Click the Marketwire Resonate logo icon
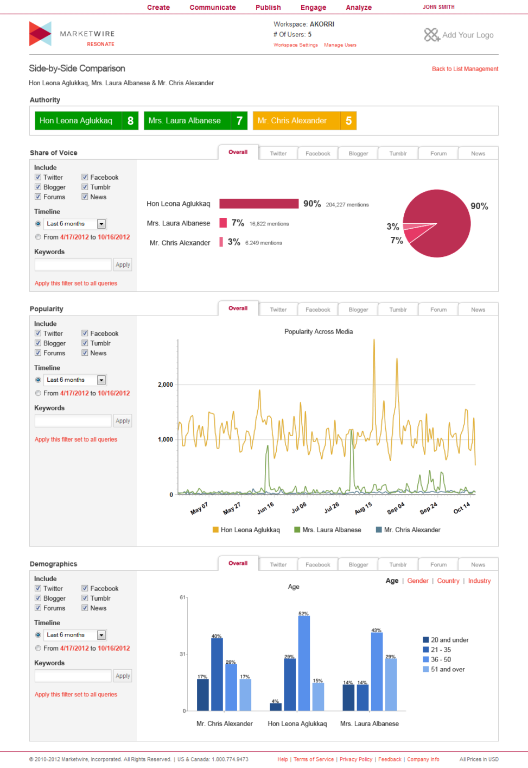The width and height of the screenshot is (528, 768). point(40,34)
